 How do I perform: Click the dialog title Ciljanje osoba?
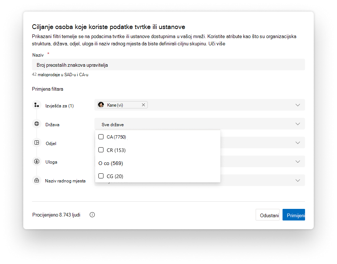109,27
